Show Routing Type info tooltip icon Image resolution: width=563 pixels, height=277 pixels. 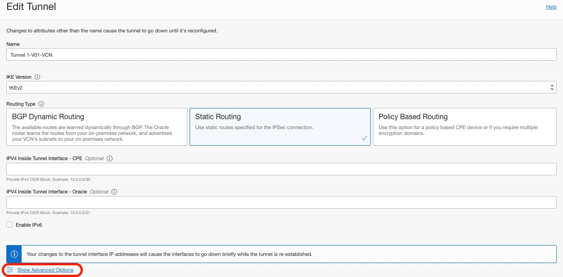pos(41,104)
